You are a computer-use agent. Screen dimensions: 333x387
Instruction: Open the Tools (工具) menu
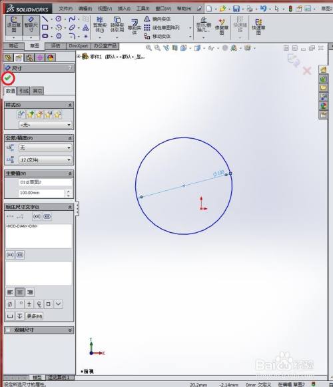(143, 9)
